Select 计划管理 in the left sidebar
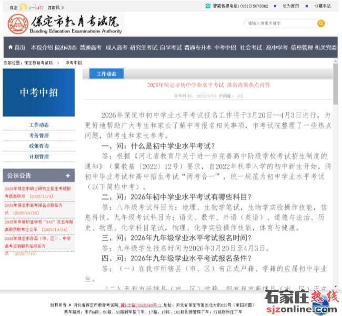This screenshot has width=342, height=316. tap(39, 156)
